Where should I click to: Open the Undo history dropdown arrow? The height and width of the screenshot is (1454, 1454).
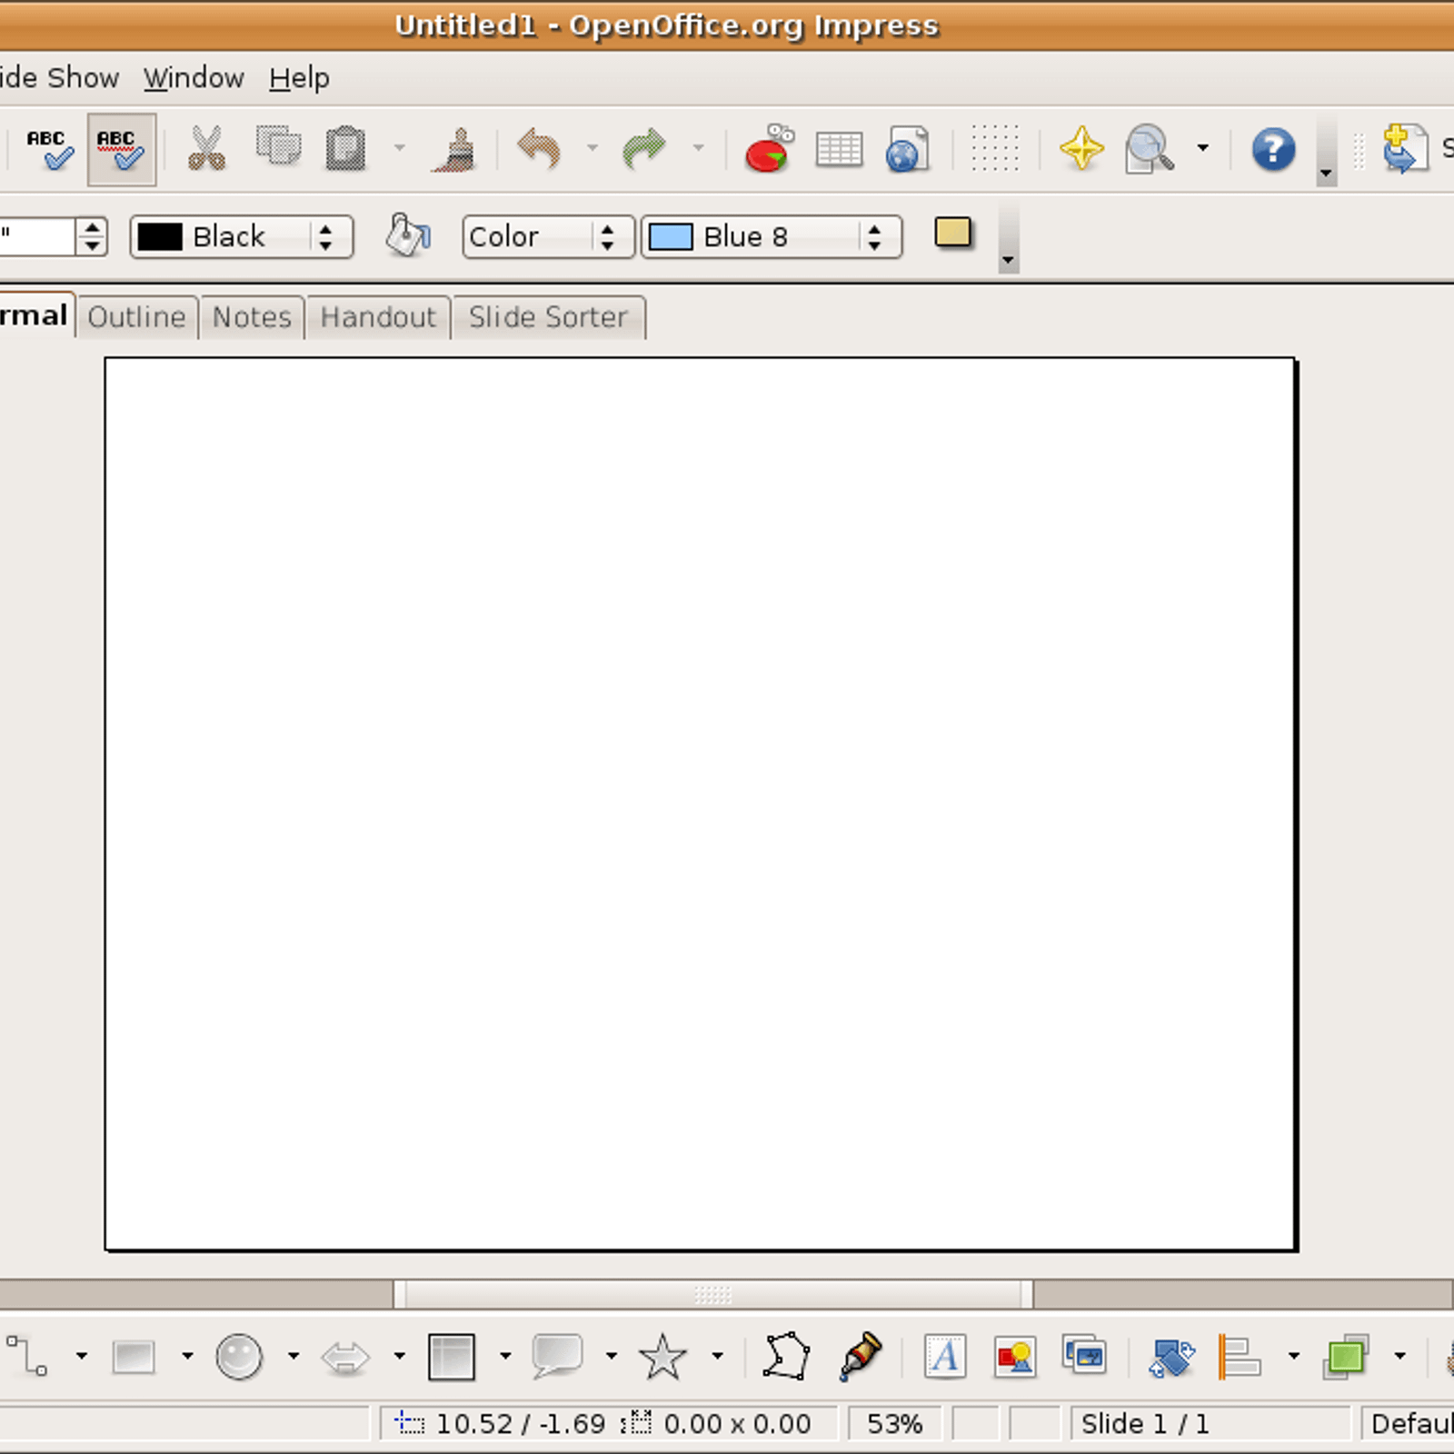tap(593, 148)
